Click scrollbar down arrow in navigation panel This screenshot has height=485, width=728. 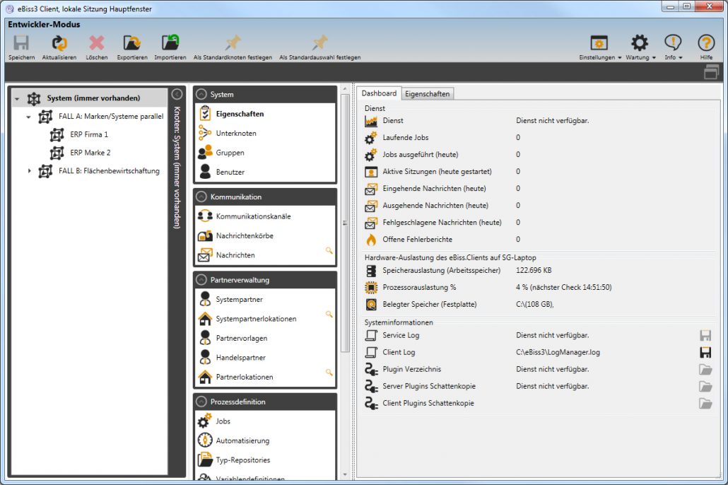click(344, 475)
